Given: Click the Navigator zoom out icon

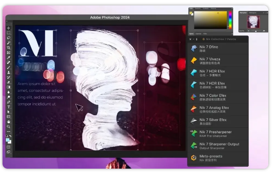Looking at the screenshot, I should coord(249,31).
